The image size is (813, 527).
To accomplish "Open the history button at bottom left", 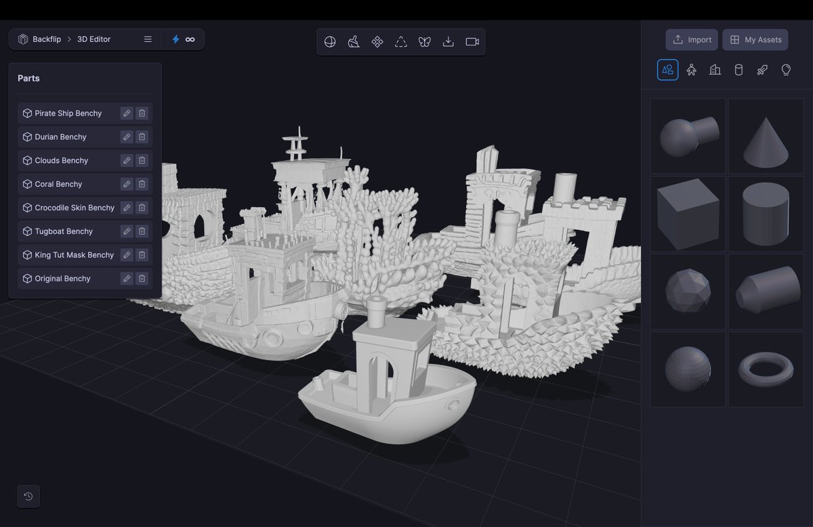I will tap(28, 497).
